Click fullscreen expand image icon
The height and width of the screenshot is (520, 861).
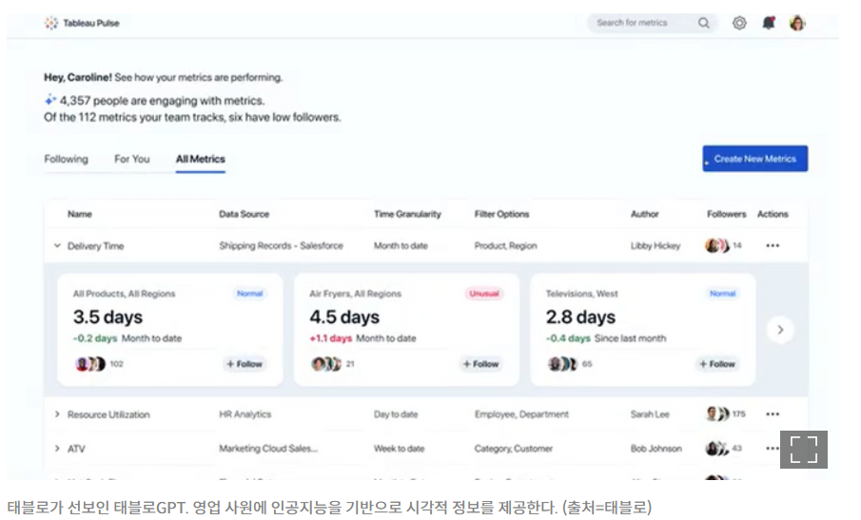[x=803, y=450]
